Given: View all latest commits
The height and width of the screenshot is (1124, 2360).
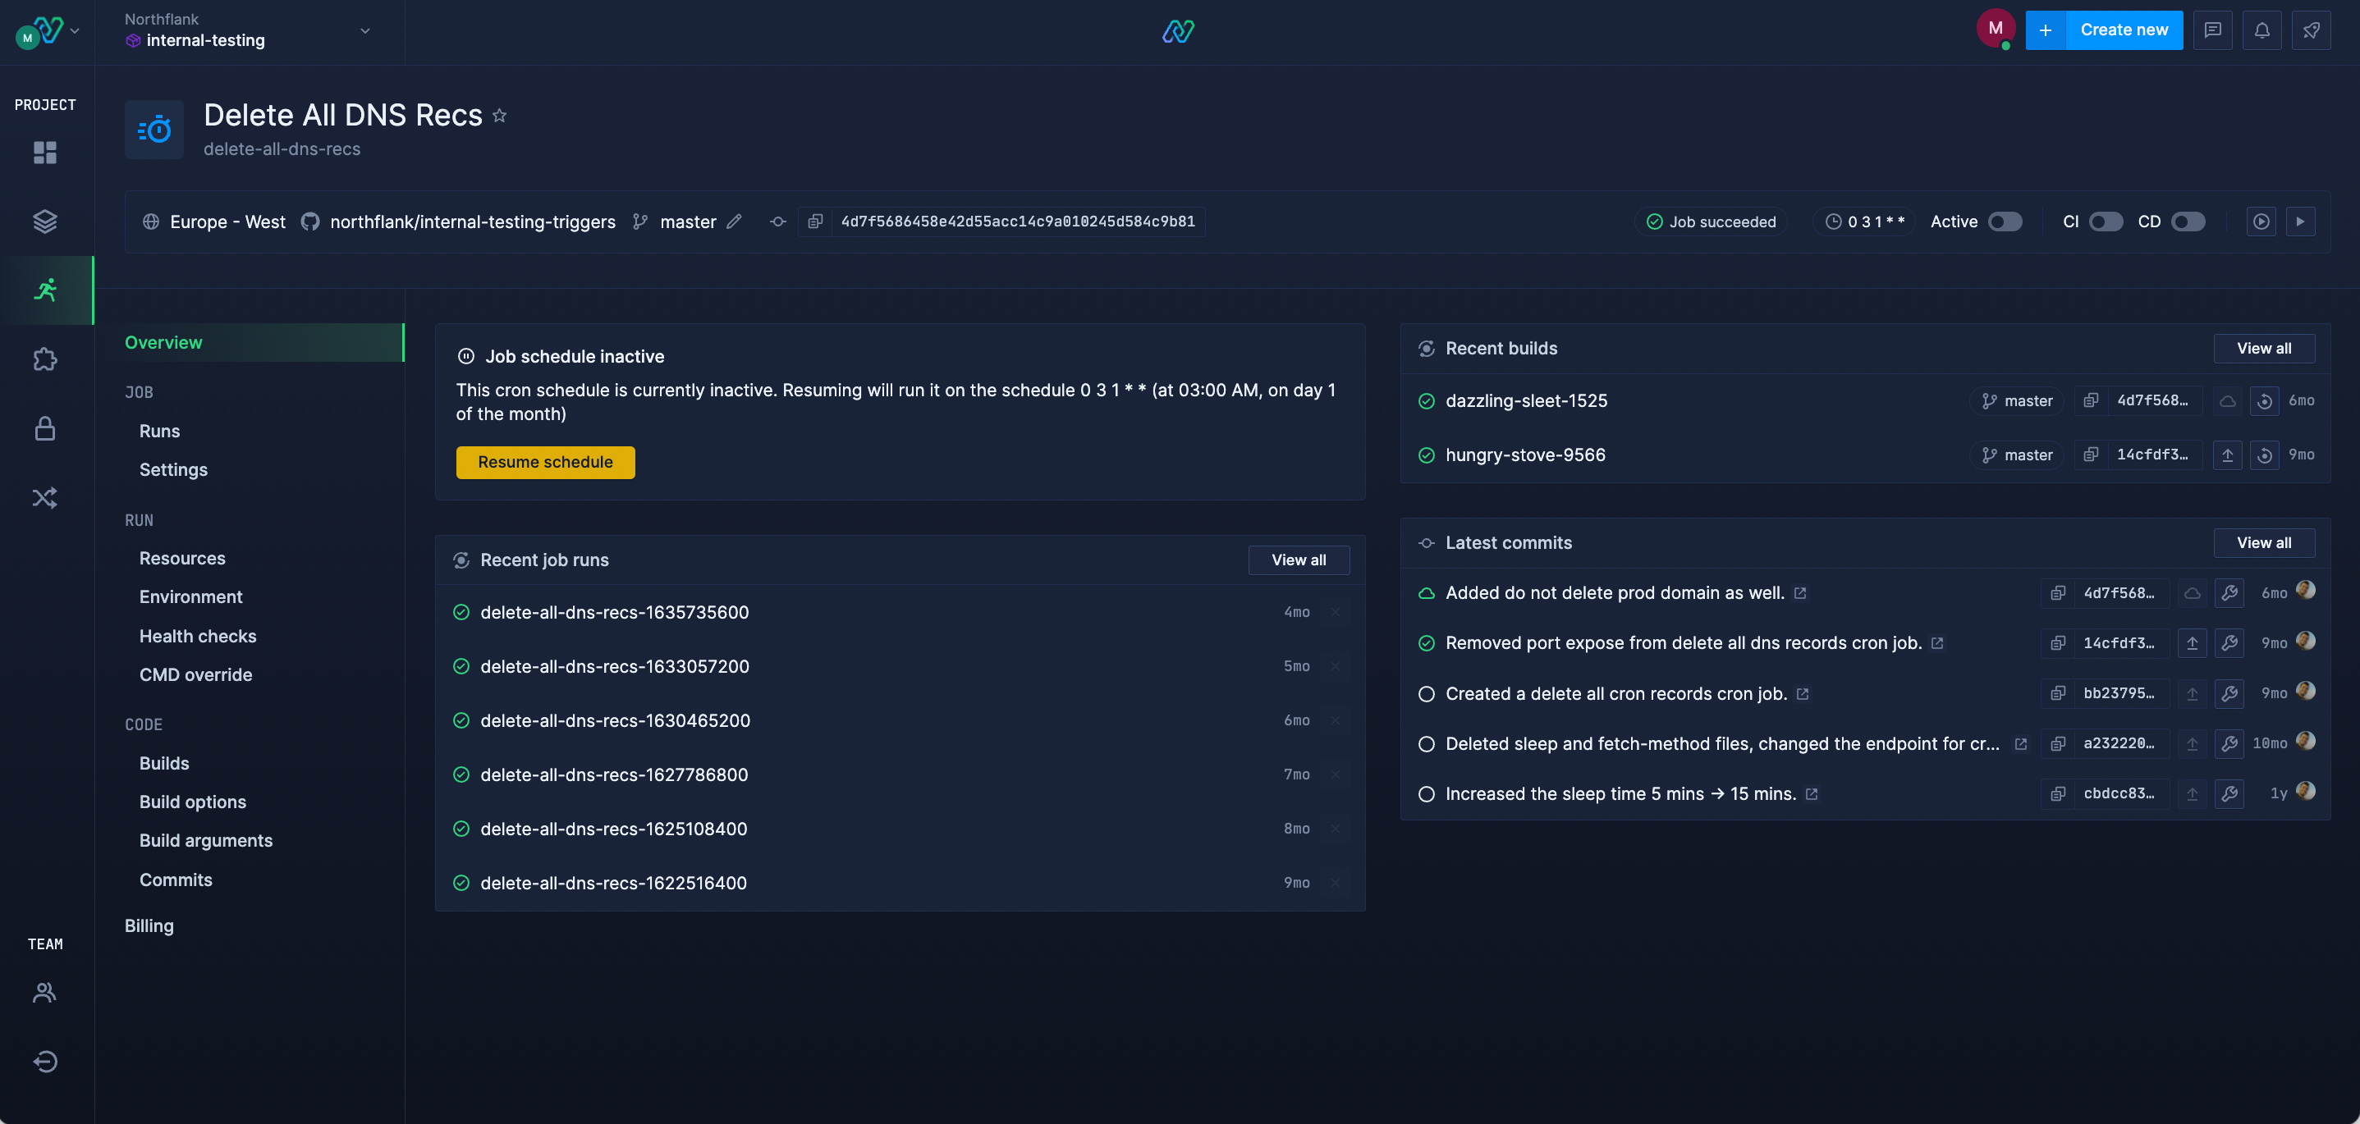Looking at the screenshot, I should (x=2264, y=543).
